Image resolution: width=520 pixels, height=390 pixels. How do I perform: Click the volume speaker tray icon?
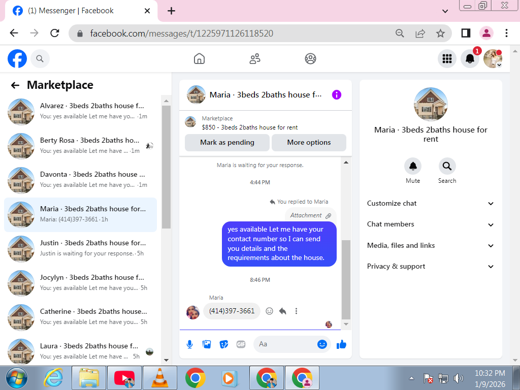[x=459, y=378]
